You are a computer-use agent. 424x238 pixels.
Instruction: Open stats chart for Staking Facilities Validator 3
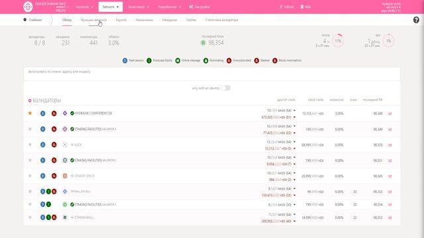tap(390, 204)
